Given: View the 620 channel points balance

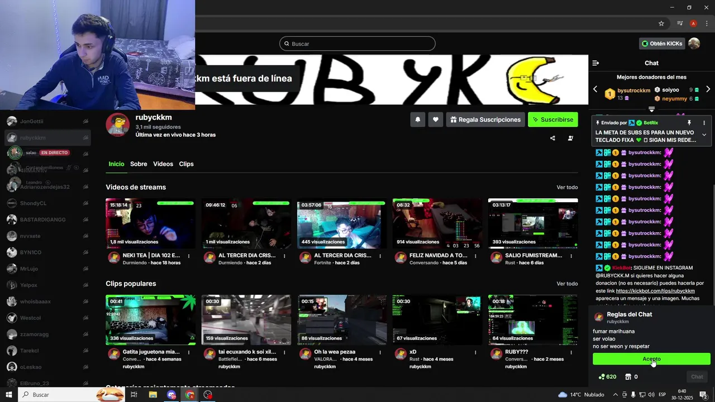Looking at the screenshot, I should (x=607, y=377).
